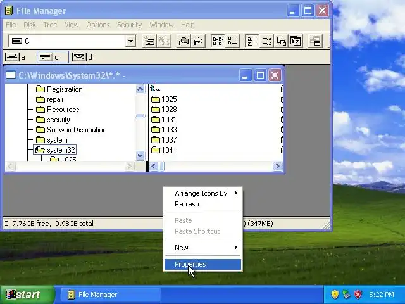This screenshot has height=304, width=405.
Task: Select SoftwareDistribution folder in tree
Action: coord(72,130)
